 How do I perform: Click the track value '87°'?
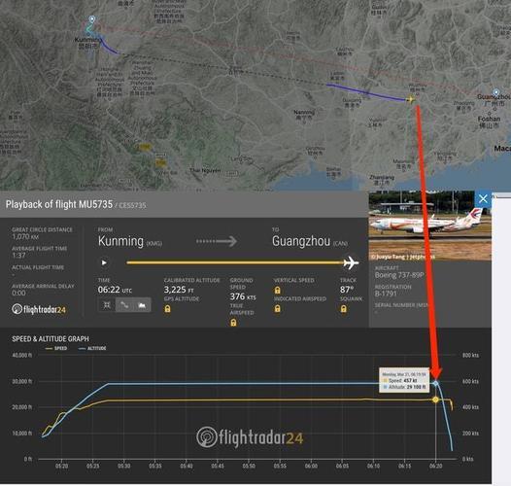[x=347, y=290]
